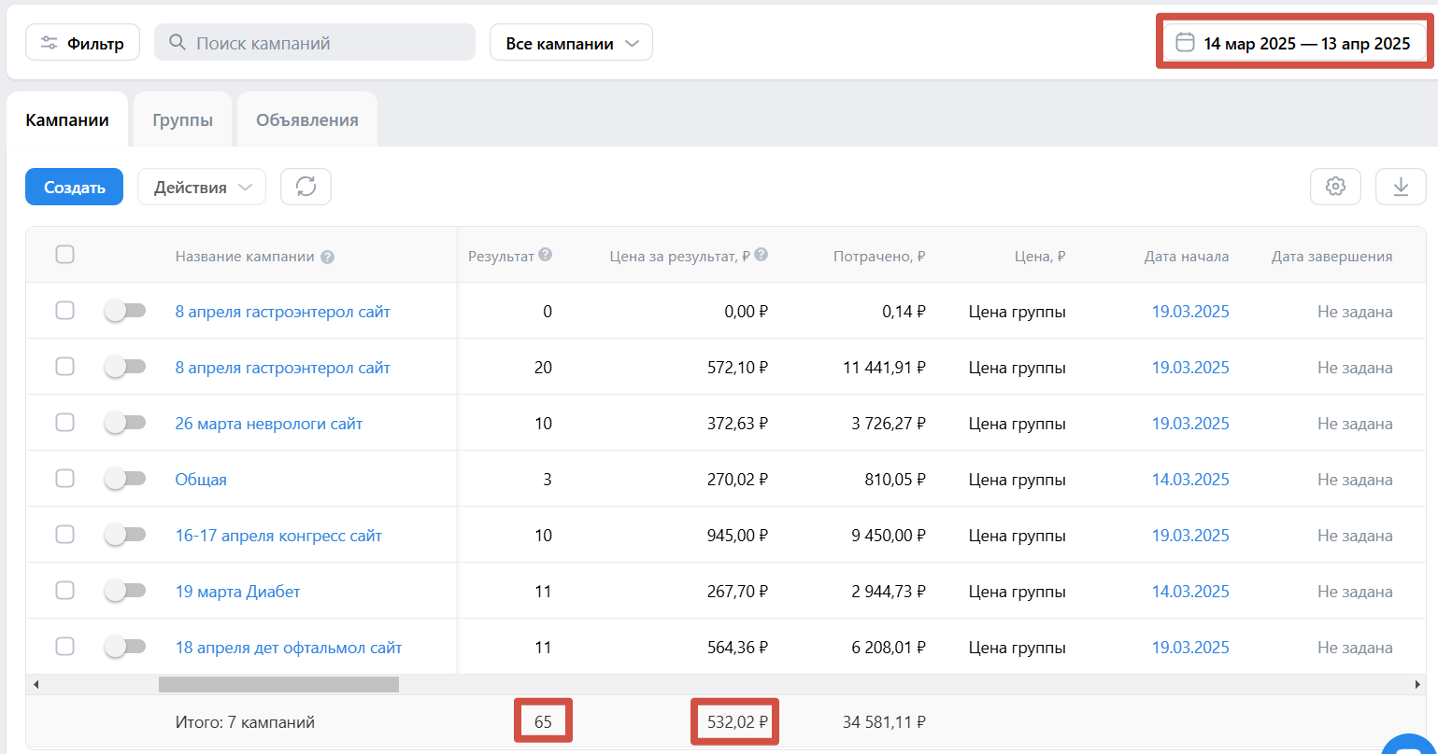Viewport: 1438px width, 754px height.
Task: Open the 16-17 апреля конгресс сайт link
Action: 278,536
